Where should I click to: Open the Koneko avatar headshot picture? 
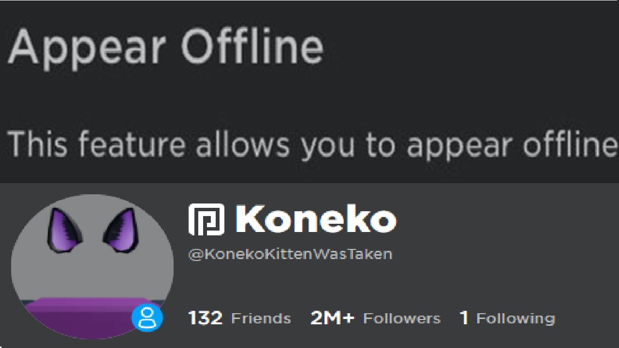click(92, 267)
